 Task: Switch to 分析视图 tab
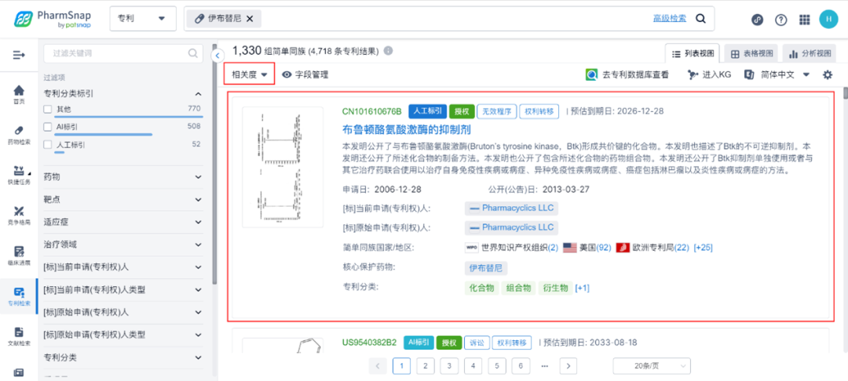click(810, 53)
